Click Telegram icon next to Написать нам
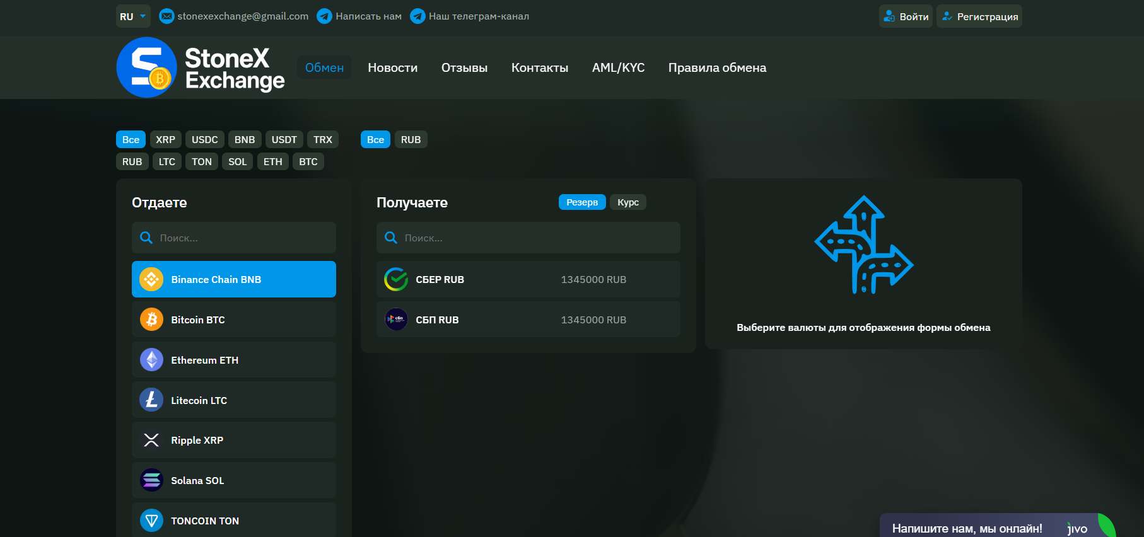Image resolution: width=1144 pixels, height=537 pixels. click(324, 16)
